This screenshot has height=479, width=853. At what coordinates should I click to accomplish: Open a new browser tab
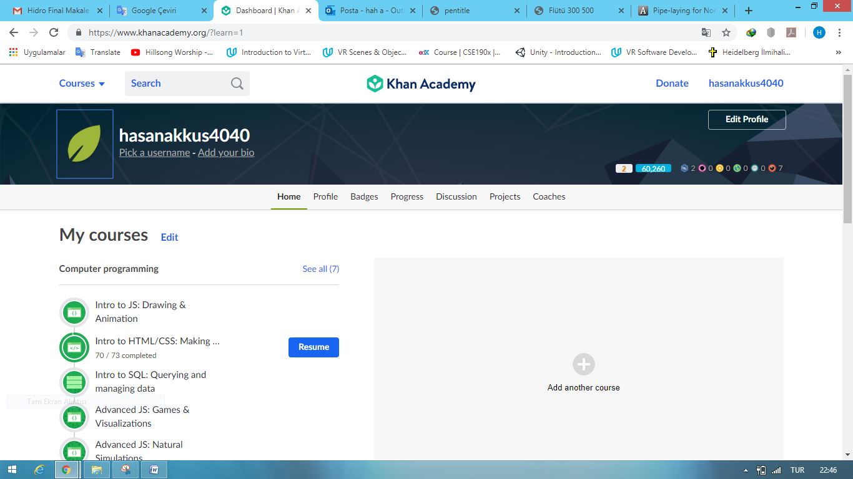click(x=749, y=11)
